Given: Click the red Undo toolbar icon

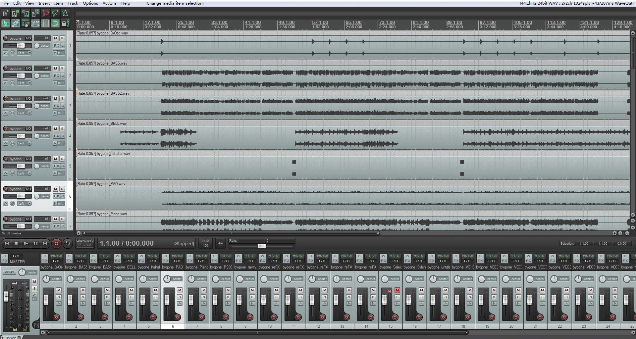Looking at the screenshot, I should (45, 13).
